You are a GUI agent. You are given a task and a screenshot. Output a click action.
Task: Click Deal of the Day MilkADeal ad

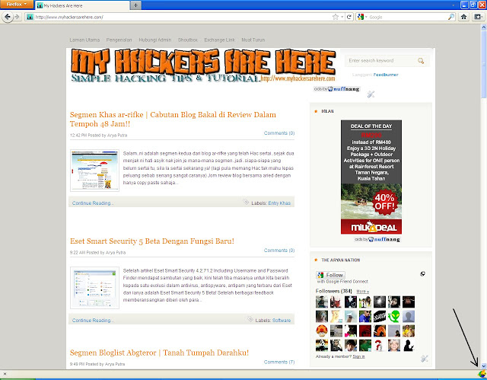pos(371,177)
